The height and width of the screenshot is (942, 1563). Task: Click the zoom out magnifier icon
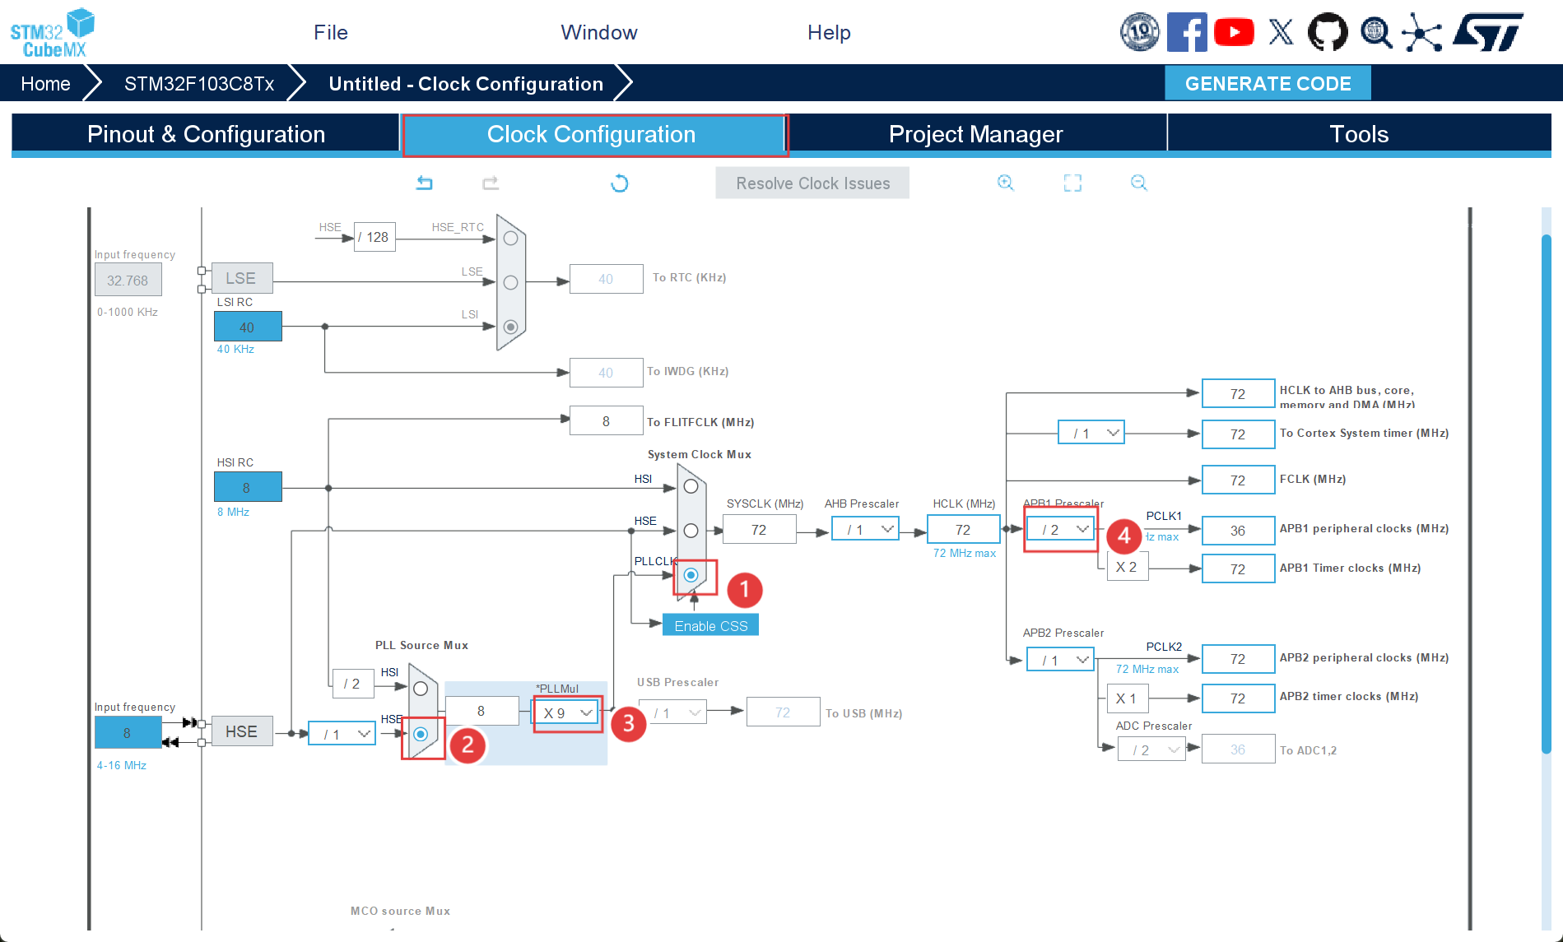(x=1138, y=183)
